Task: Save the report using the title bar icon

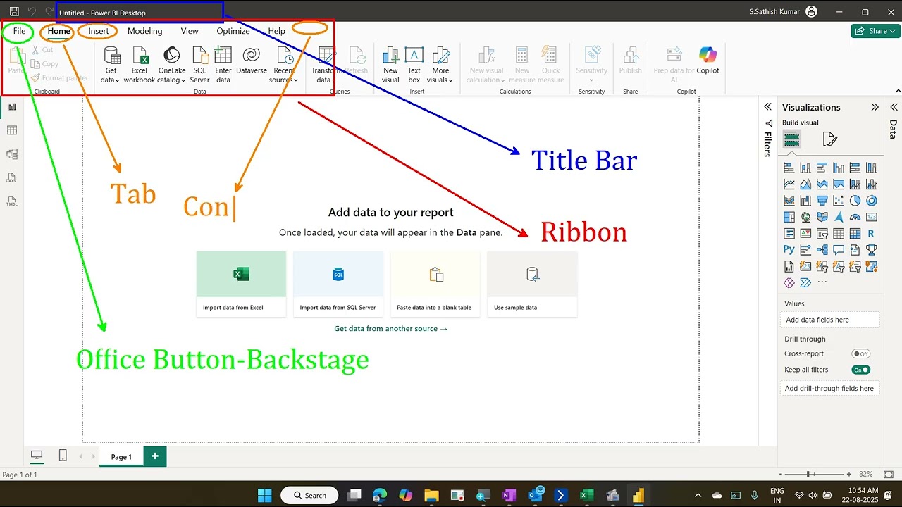Action: tap(14, 12)
